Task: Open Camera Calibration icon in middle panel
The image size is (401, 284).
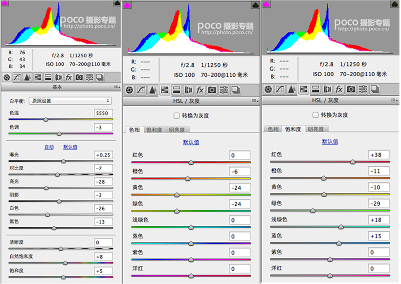Action: click(x=212, y=90)
